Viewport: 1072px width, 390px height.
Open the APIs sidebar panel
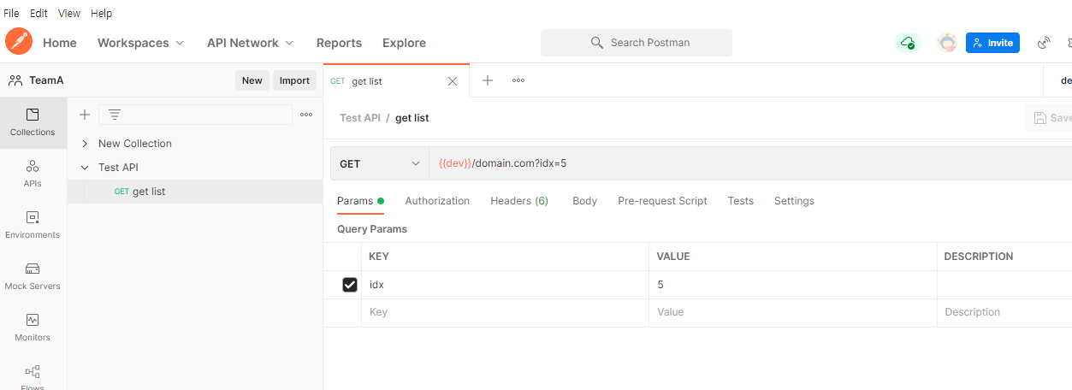point(33,174)
